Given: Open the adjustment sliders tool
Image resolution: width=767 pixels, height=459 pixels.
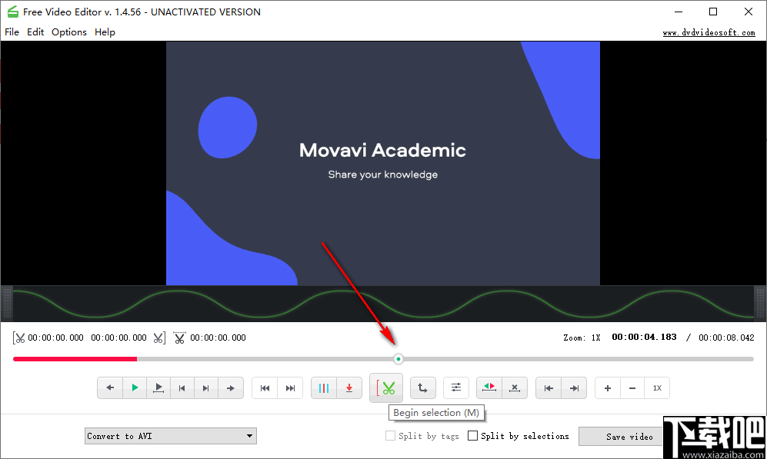Looking at the screenshot, I should (x=456, y=387).
